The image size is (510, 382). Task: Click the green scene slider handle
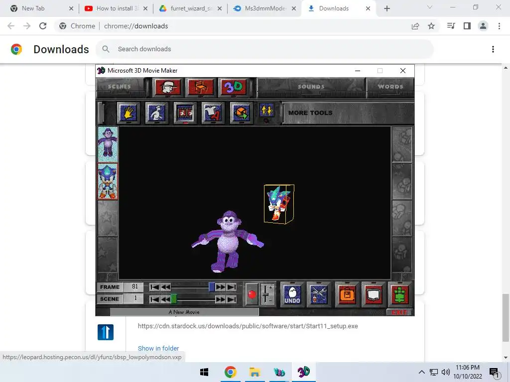pyautogui.click(x=174, y=299)
